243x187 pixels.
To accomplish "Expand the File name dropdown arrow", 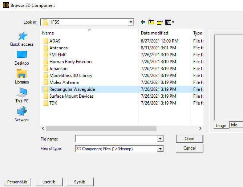I will 160,139.
